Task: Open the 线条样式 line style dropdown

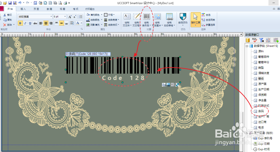Action: (112, 25)
